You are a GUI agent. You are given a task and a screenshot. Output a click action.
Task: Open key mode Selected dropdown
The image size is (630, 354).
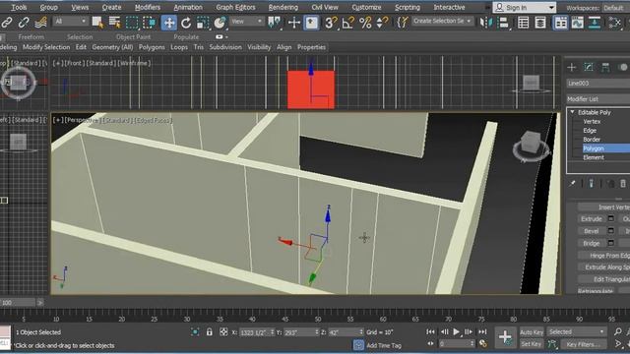coord(576,332)
